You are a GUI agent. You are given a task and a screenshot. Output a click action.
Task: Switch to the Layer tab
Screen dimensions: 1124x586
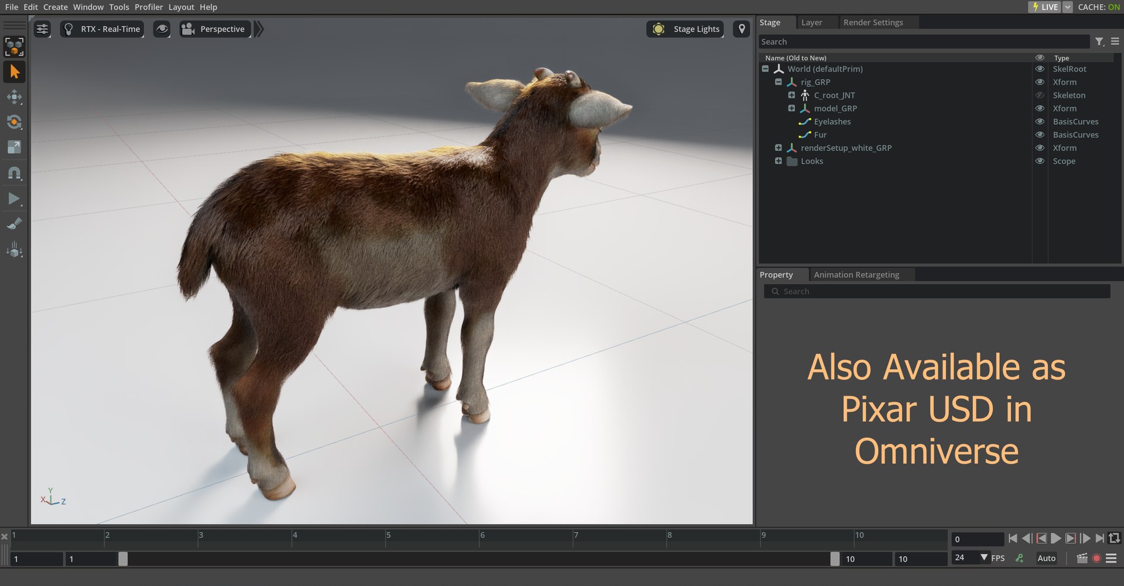point(811,22)
